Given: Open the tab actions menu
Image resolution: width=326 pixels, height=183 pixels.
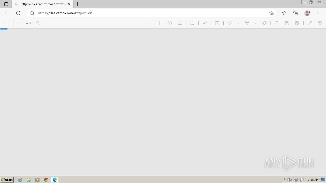Looking at the screenshot, I should (6, 4).
